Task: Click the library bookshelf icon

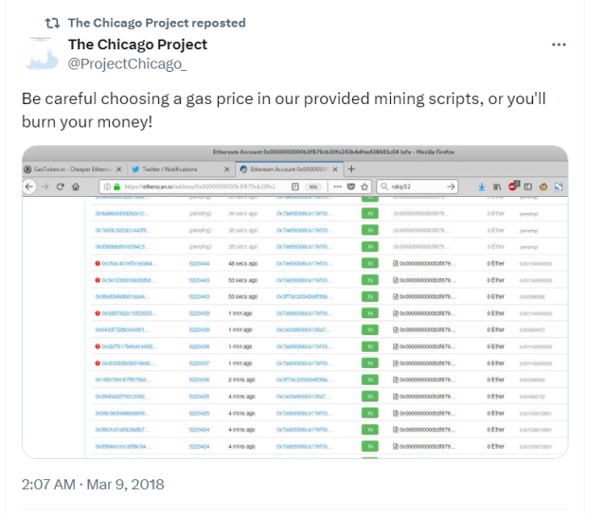Action: click(x=497, y=186)
